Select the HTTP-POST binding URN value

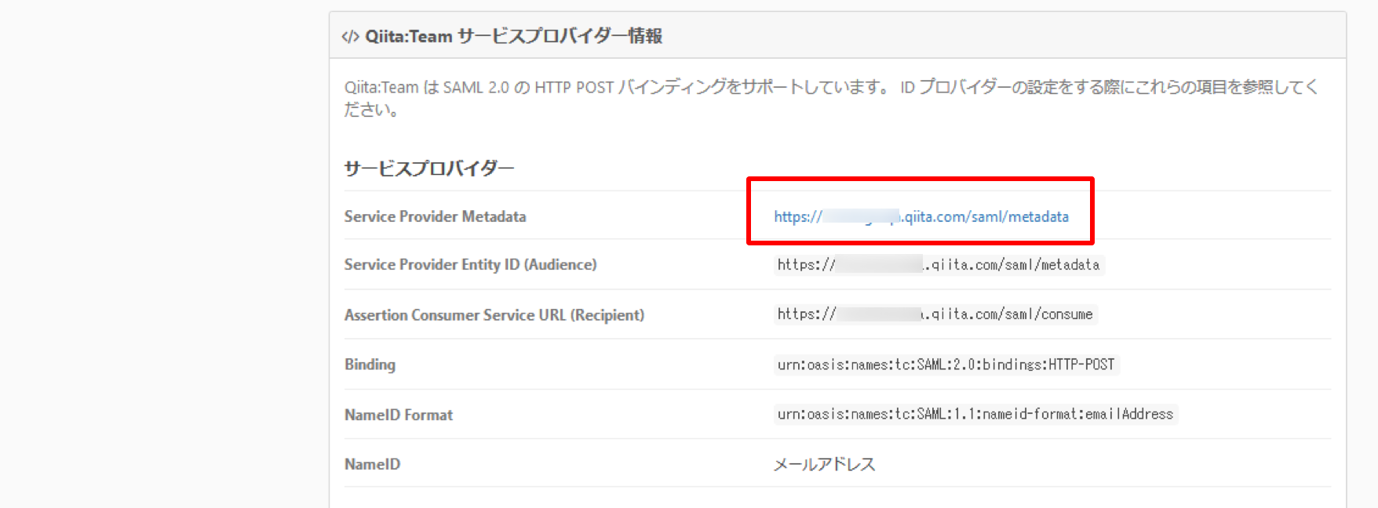946,365
